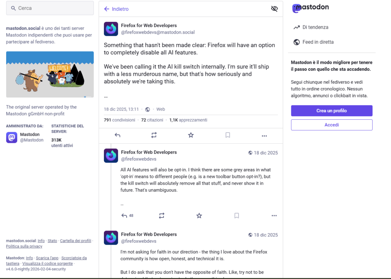391x279 pixels.
Task: Boost the second post about opt-in features
Action: (x=162, y=216)
